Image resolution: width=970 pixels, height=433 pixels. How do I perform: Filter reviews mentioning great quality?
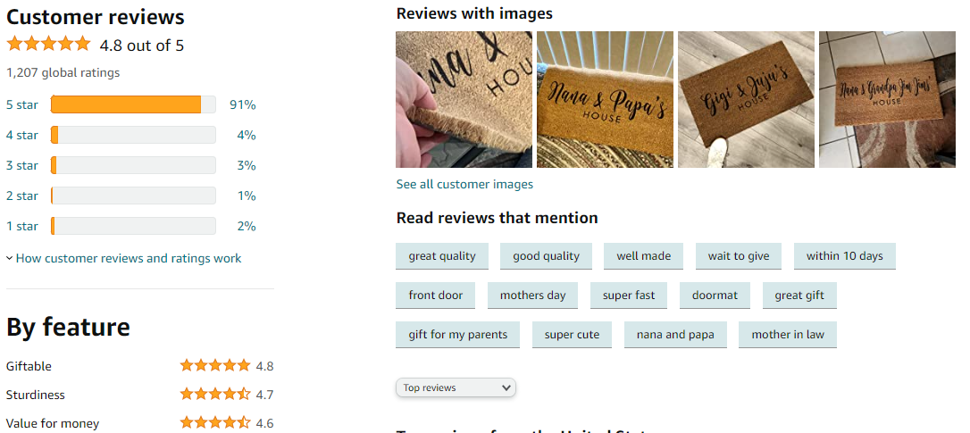442,256
